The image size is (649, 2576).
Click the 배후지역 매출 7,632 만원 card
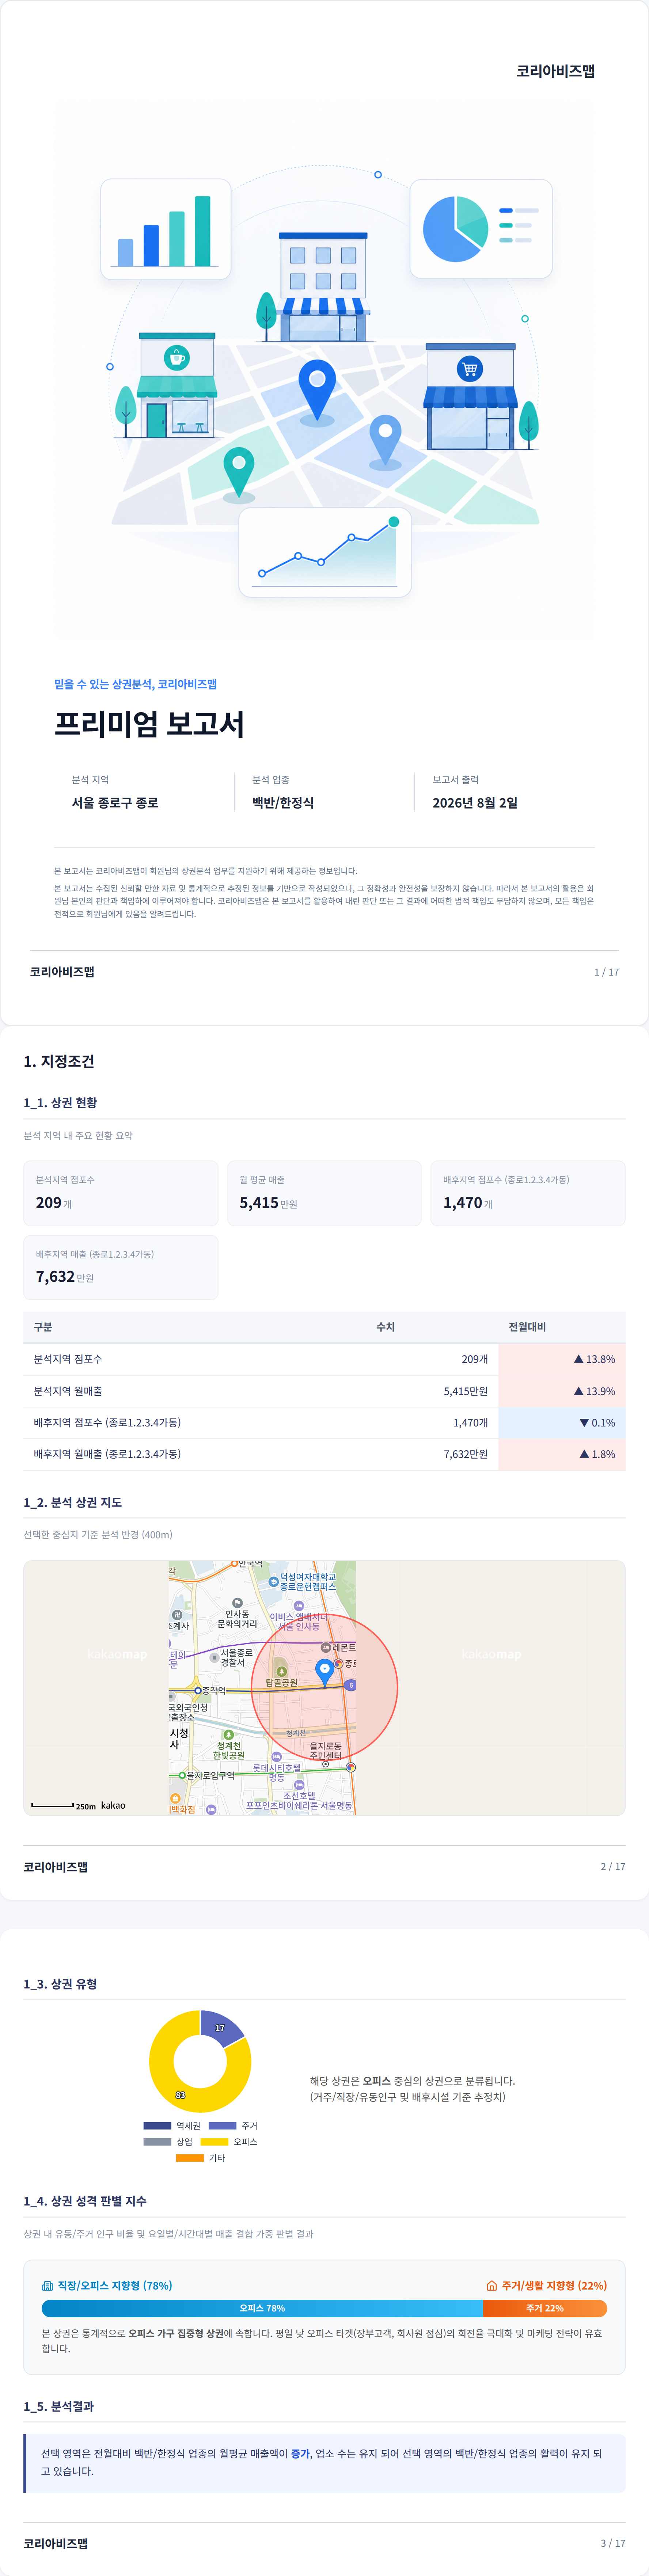click(x=121, y=1267)
